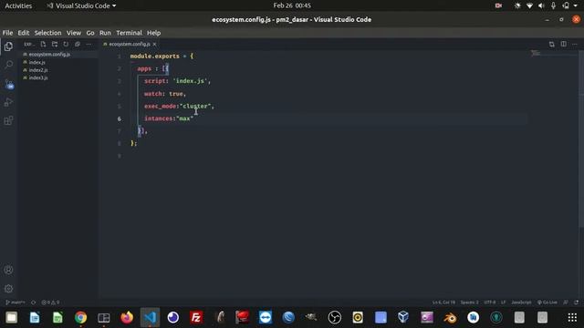Open explorer More Actions ellipsis

coord(89,45)
